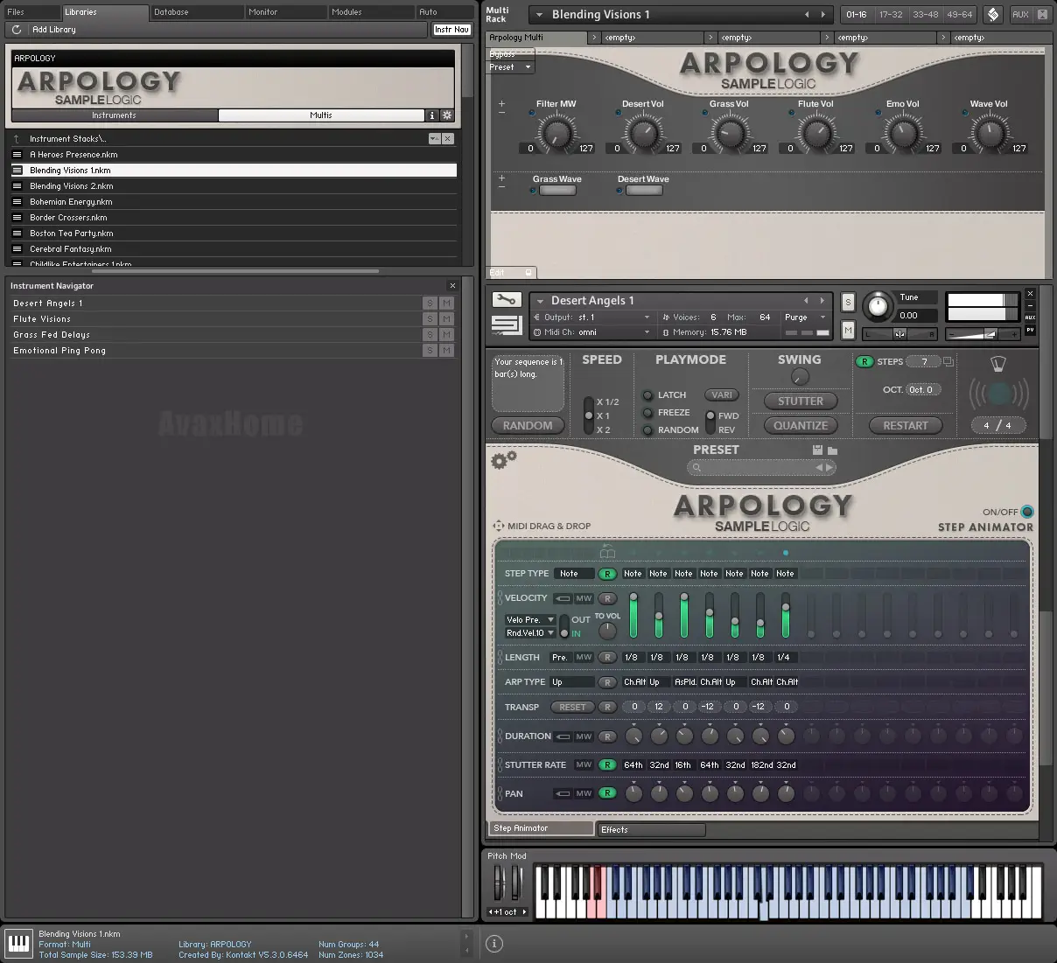Image resolution: width=1057 pixels, height=963 pixels.
Task: Open Rnd.Vel.10 dropdown
Action: [530, 633]
